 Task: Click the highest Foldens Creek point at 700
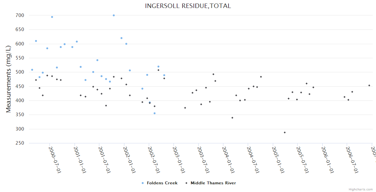pyautogui.click(x=114, y=15)
